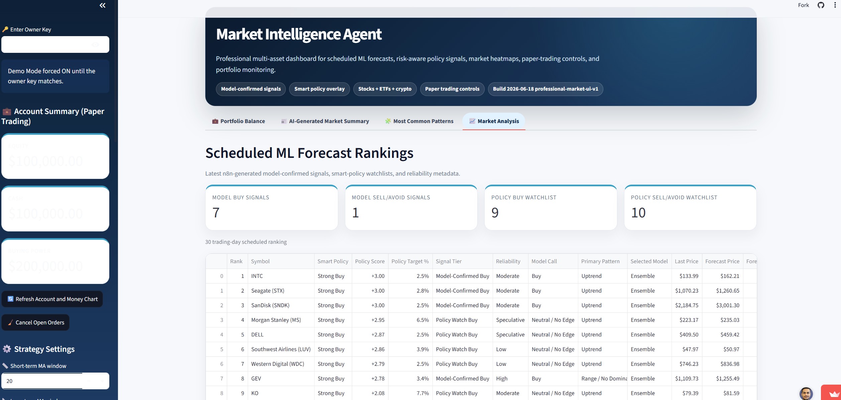Screen dimensions: 841x400
Task: Click the +2.95 policy score cell
Action: coord(370,320)
